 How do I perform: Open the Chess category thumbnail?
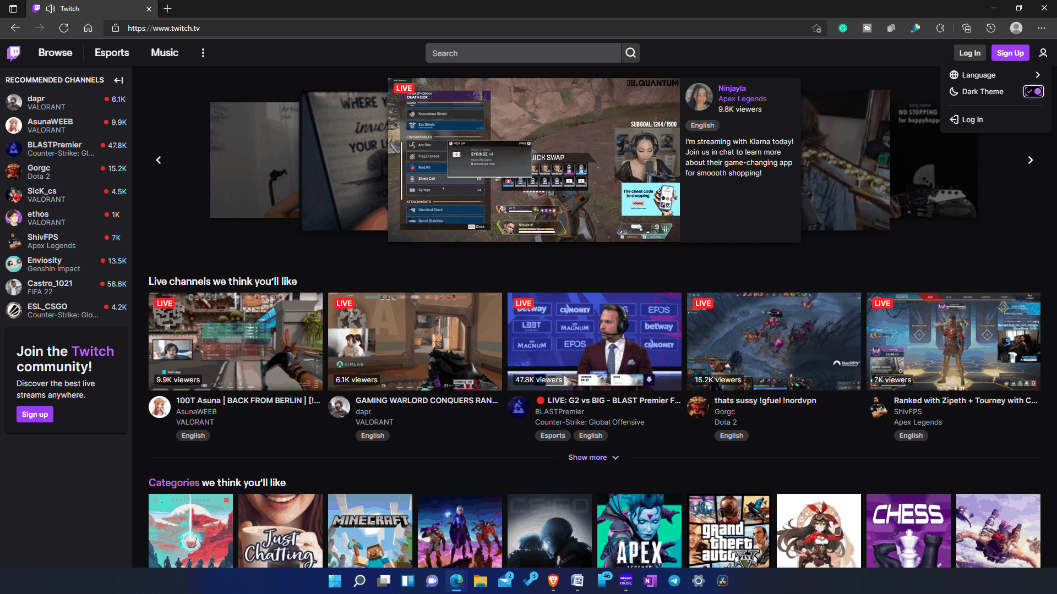pyautogui.click(x=908, y=531)
